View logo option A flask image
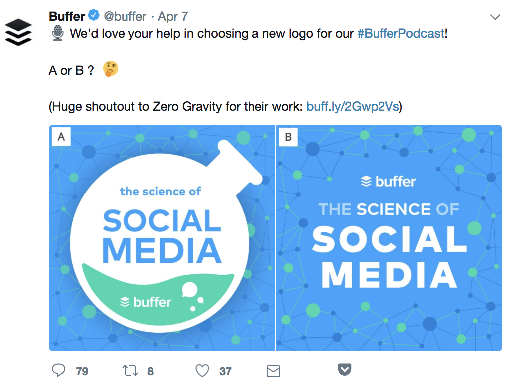This screenshot has height=386, width=505. [x=162, y=238]
